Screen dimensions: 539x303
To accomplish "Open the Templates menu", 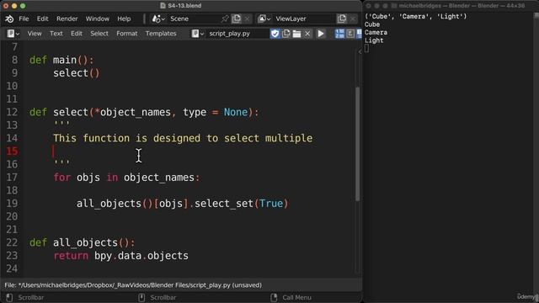I will pos(161,34).
